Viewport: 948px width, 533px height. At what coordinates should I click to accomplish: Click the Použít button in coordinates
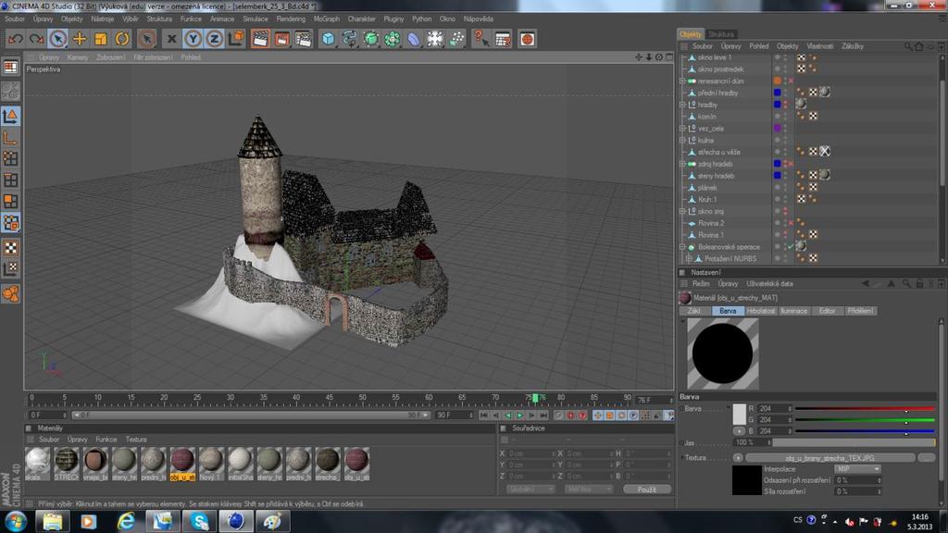pyautogui.click(x=647, y=490)
